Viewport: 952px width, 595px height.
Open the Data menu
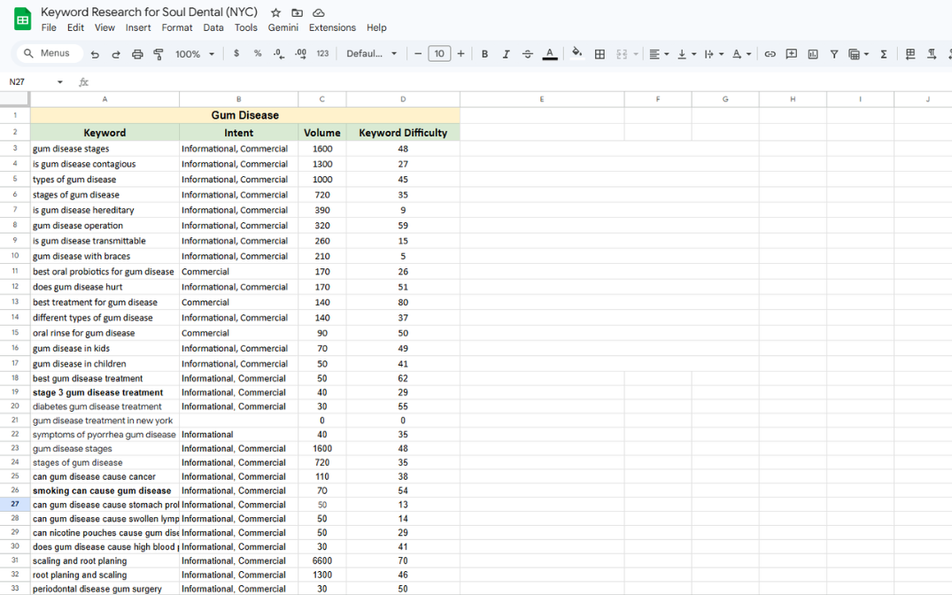213,27
